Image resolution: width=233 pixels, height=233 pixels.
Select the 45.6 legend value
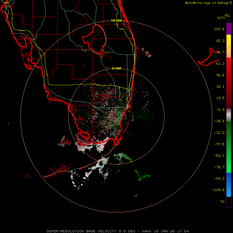220,75
